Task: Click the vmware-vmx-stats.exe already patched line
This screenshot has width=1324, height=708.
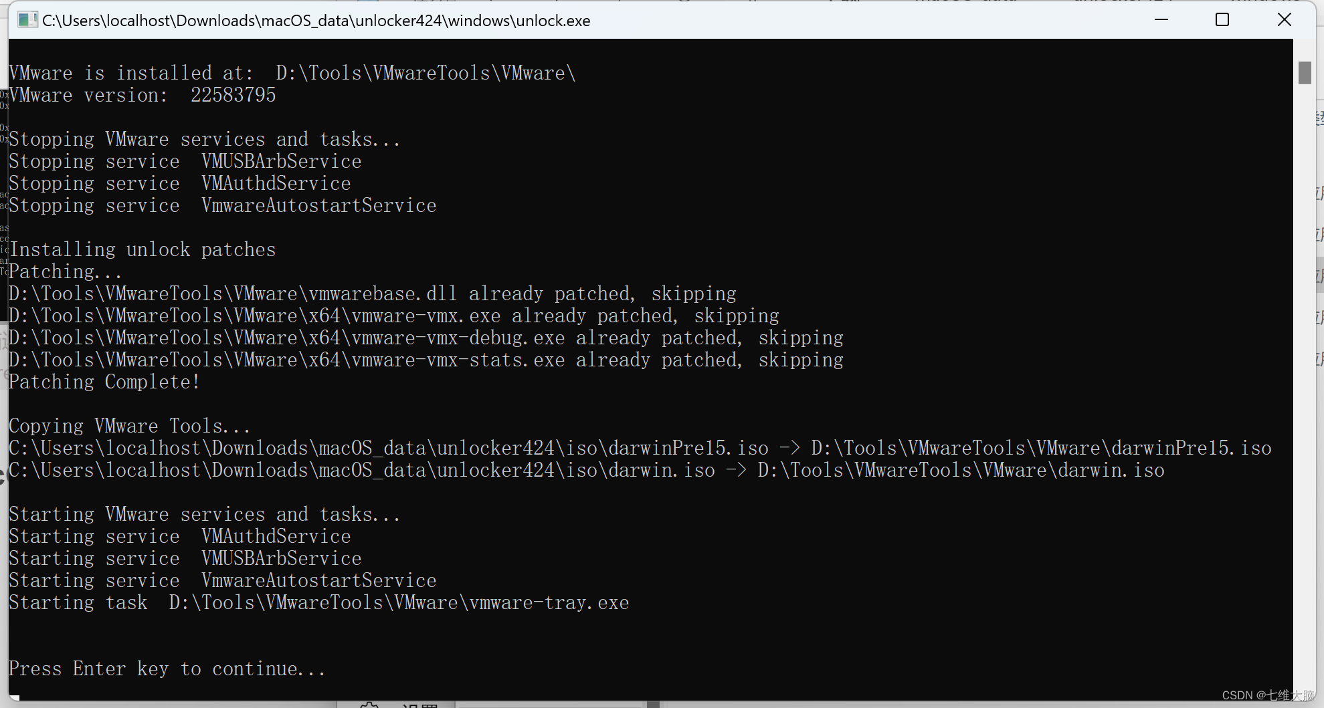Action: point(426,360)
